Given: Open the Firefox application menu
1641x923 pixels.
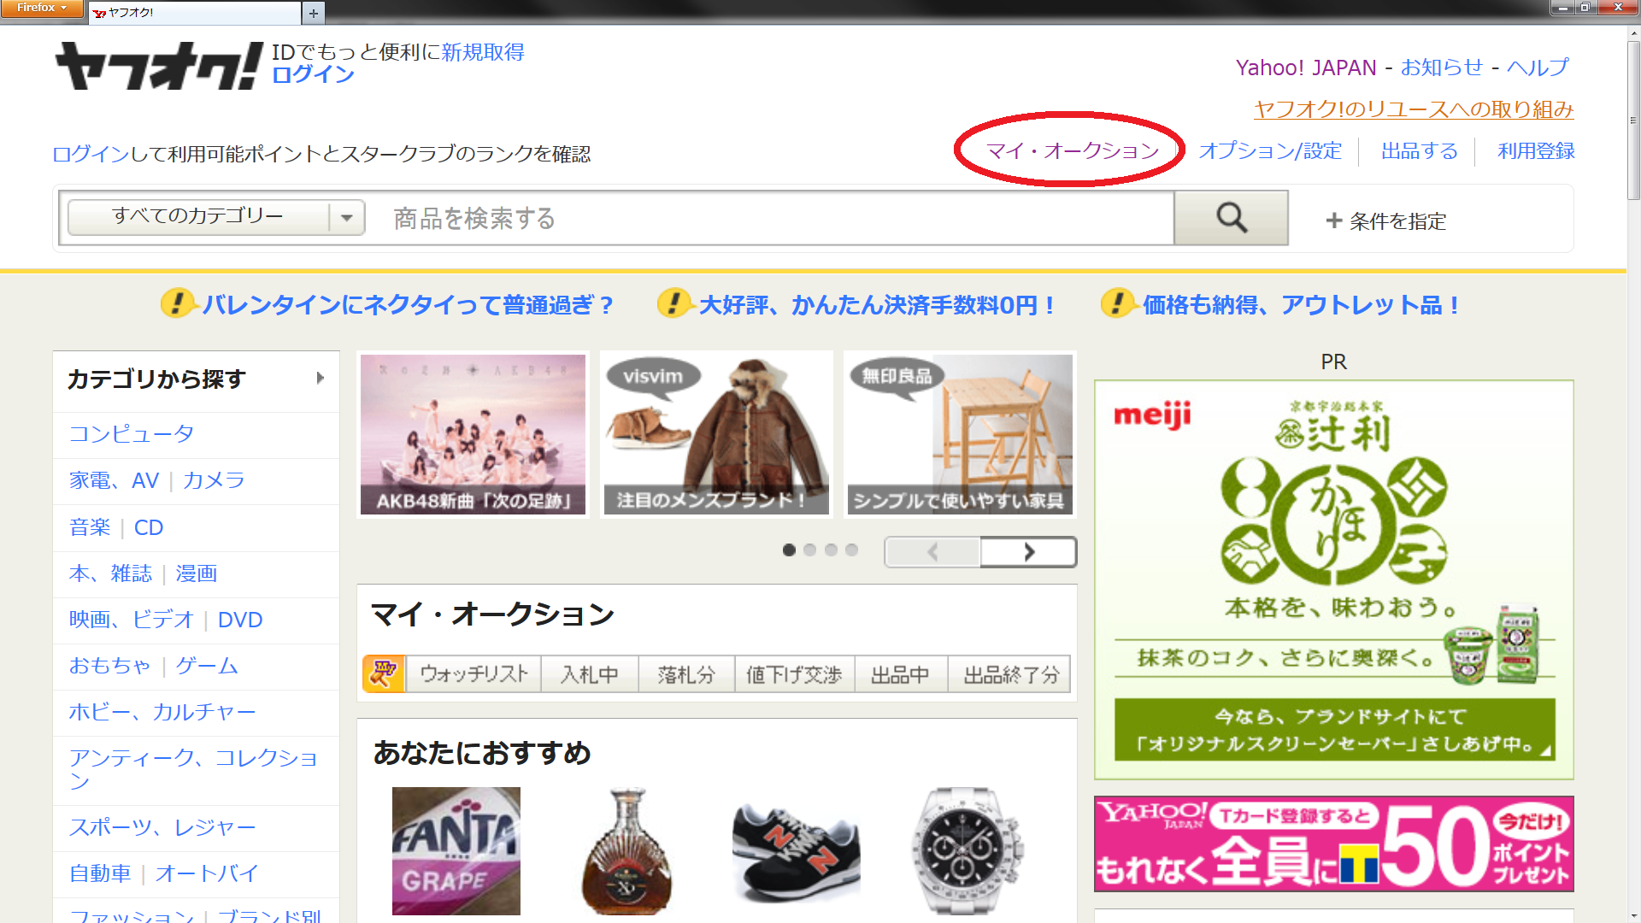Looking at the screenshot, I should 41,8.
